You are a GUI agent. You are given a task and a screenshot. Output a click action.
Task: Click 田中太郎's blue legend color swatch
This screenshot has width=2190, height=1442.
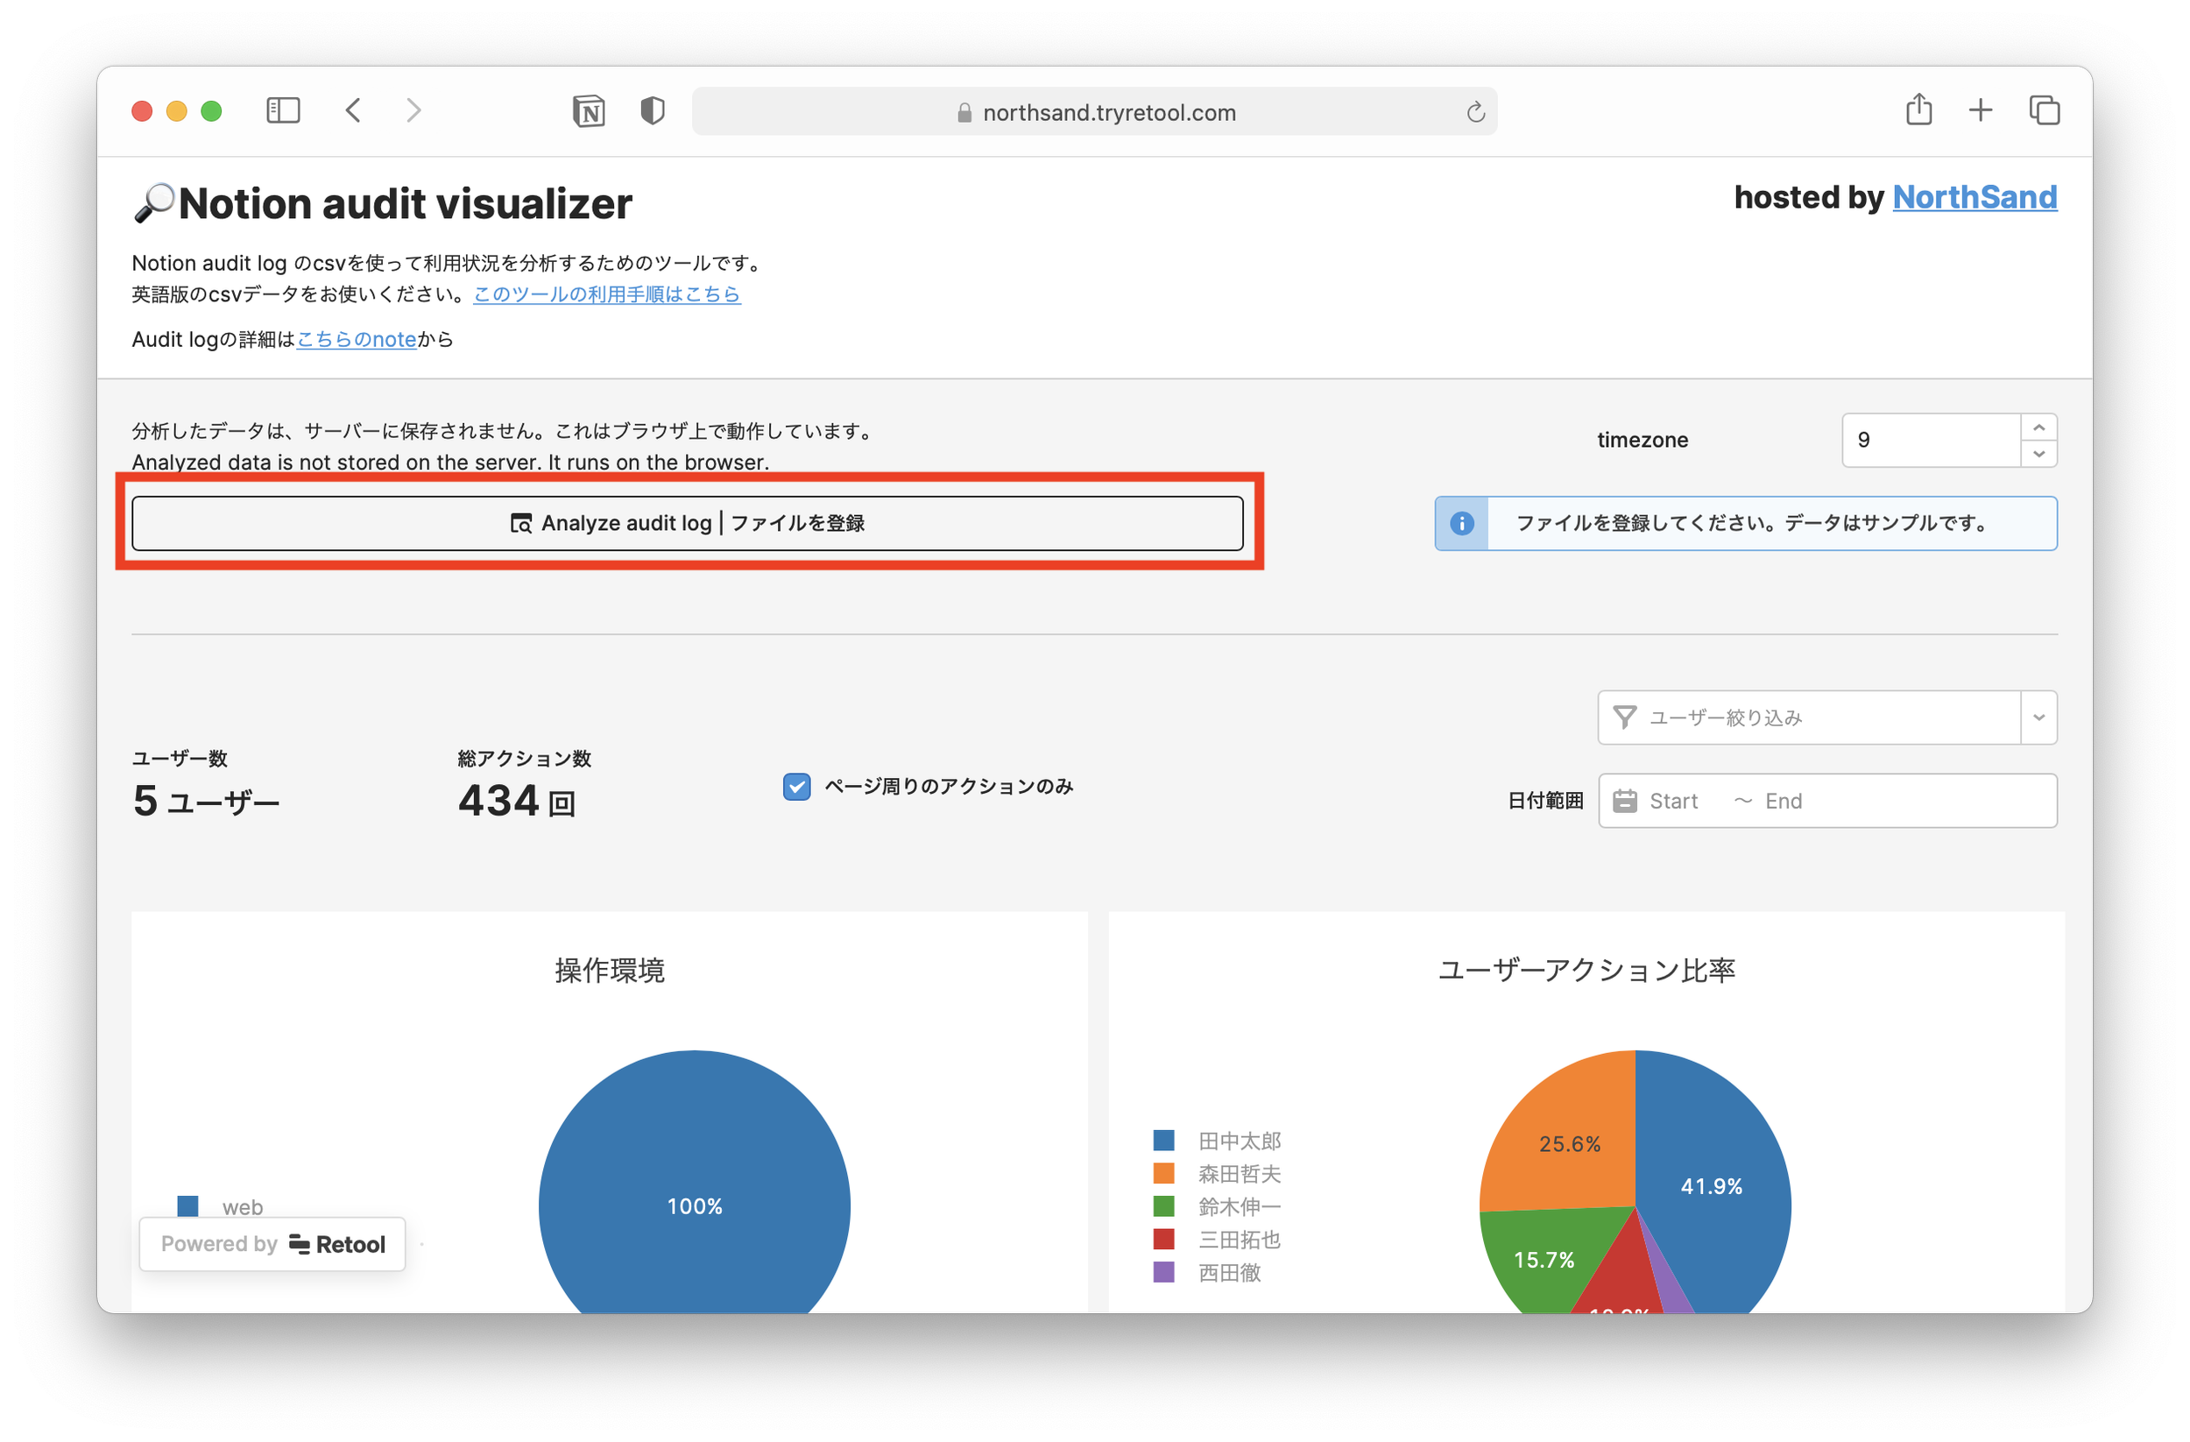coord(1164,1140)
